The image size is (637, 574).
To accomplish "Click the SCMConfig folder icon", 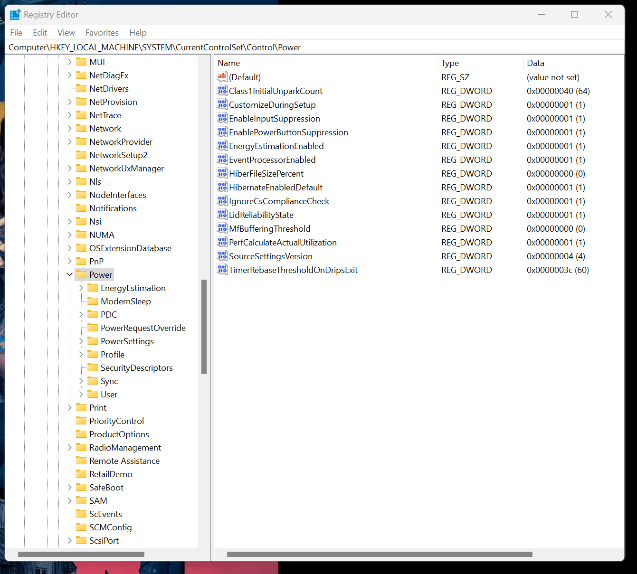I will (x=81, y=527).
